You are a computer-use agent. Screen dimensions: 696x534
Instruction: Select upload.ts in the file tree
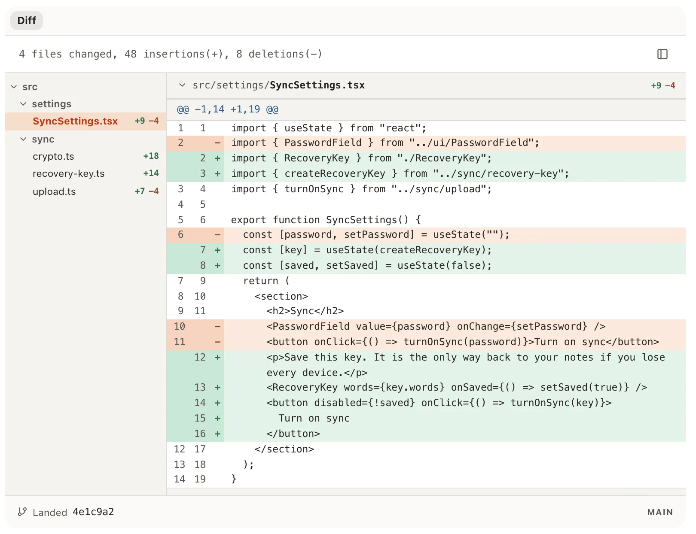85,191
